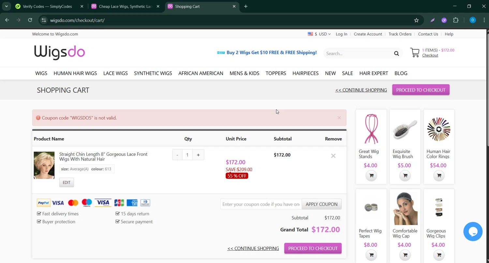This screenshot has height=263, width=489.
Task: Open HAIR EXPERT menu item
Action: click(x=374, y=73)
